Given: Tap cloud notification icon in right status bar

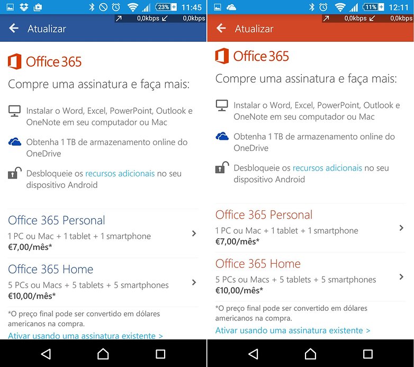Looking at the screenshot, I should tap(231, 7).
